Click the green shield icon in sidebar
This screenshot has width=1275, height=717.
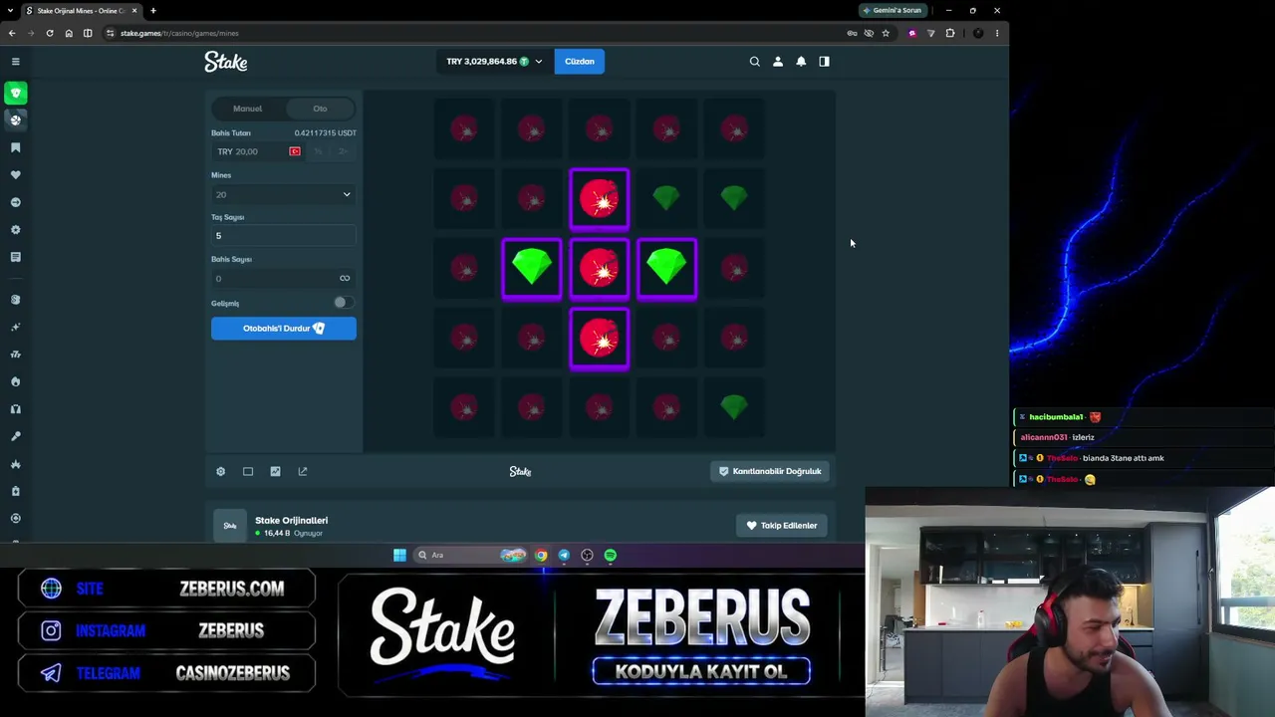coord(15,93)
